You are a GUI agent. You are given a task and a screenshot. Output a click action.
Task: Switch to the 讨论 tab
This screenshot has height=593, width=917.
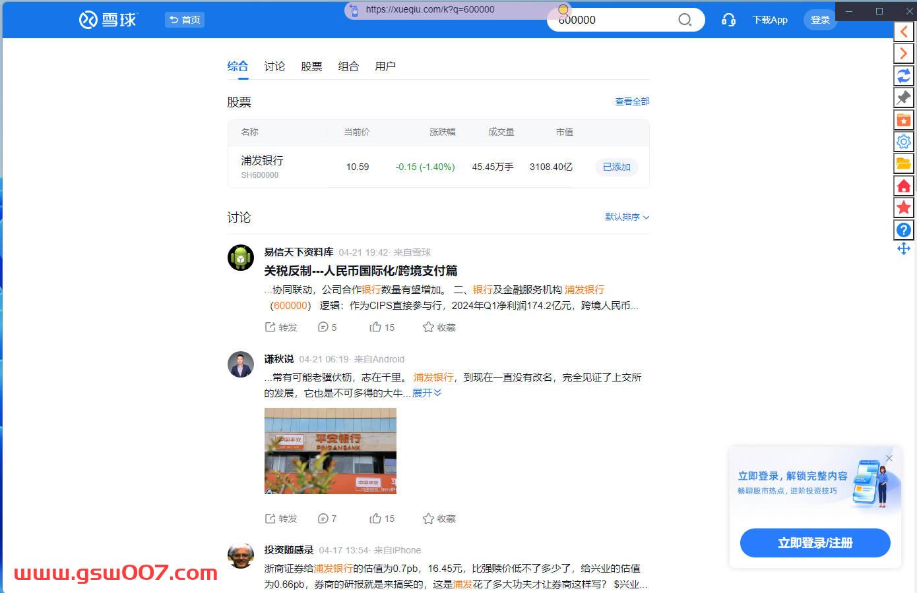coord(274,66)
